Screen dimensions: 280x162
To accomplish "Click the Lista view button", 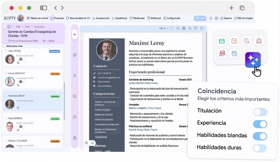I will pyautogui.click(x=200, y=18).
